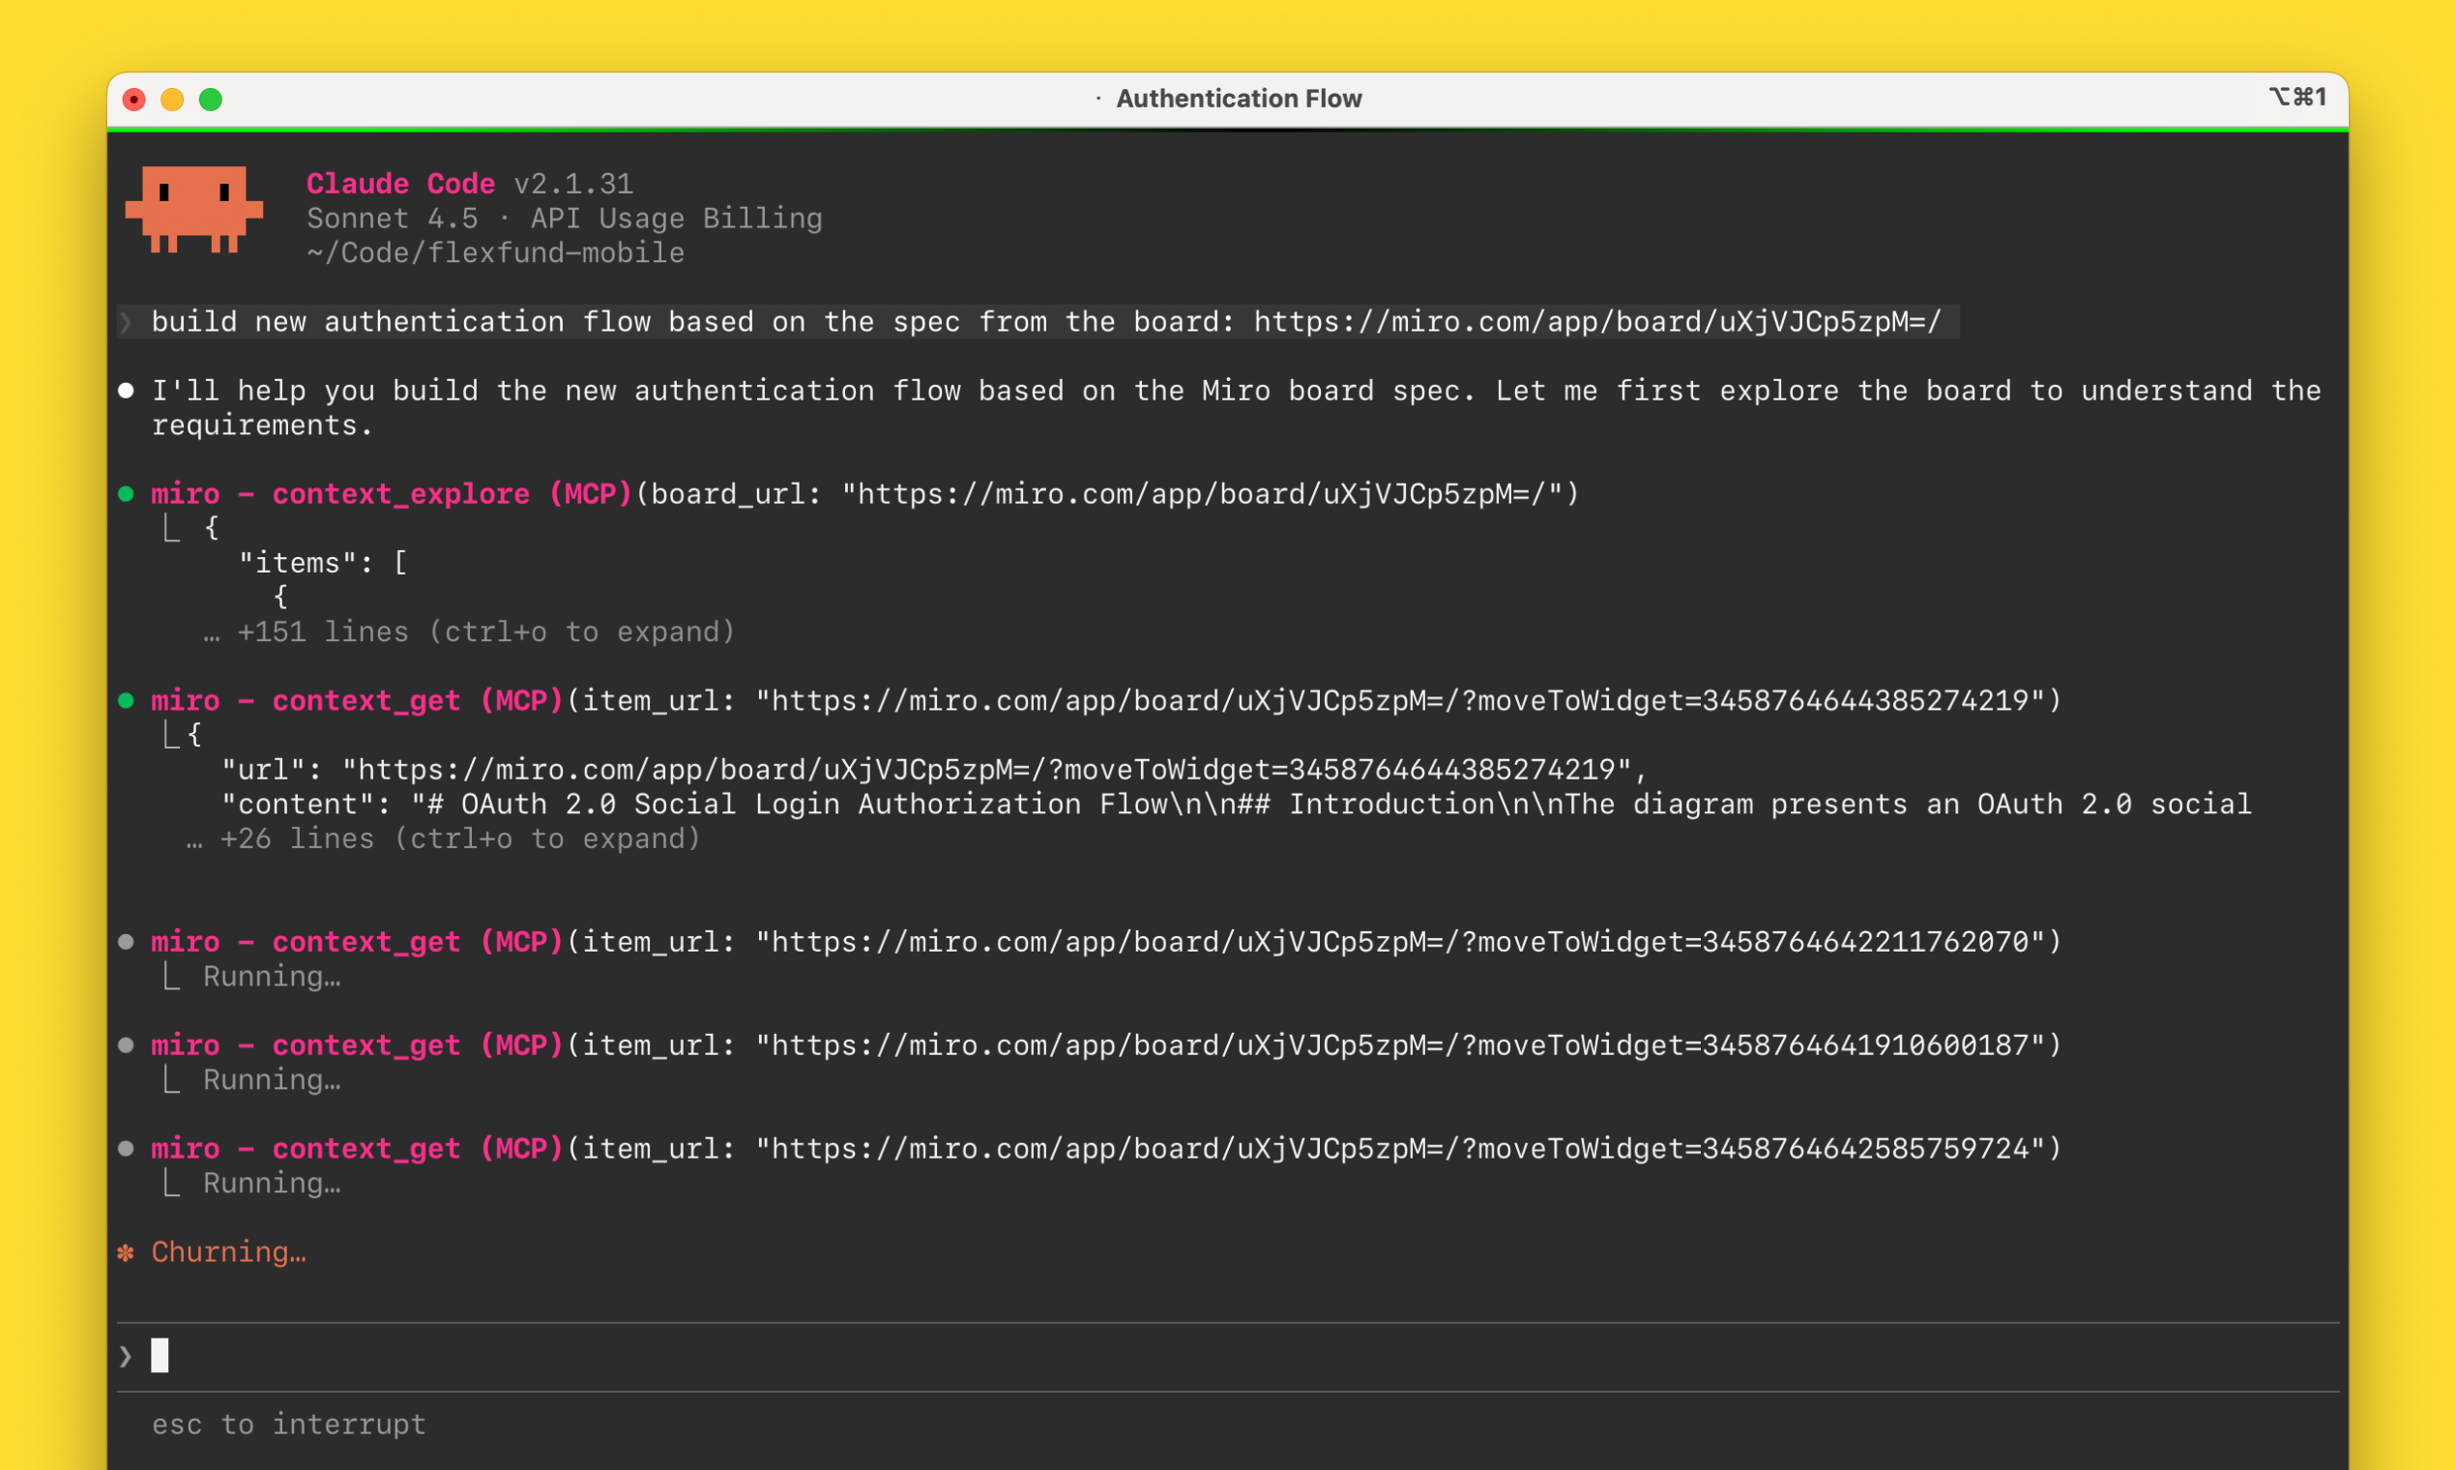Image resolution: width=2456 pixels, height=1470 pixels.
Task: Click green status dot of first context_get
Action: tap(126, 701)
